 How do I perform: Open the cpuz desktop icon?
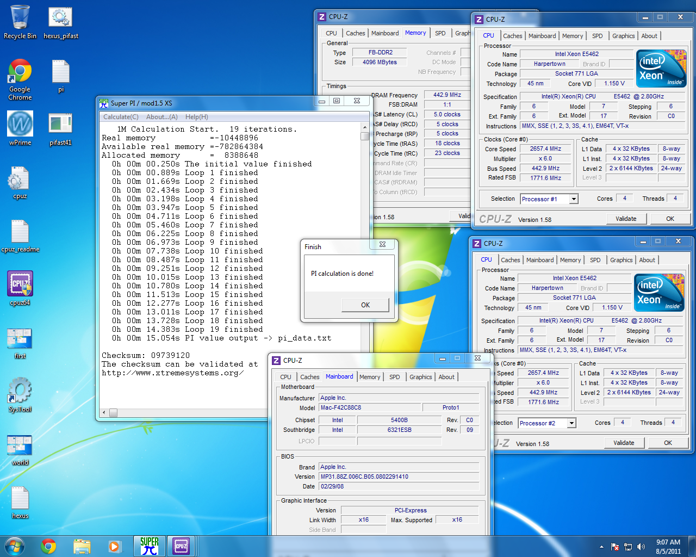click(20, 182)
